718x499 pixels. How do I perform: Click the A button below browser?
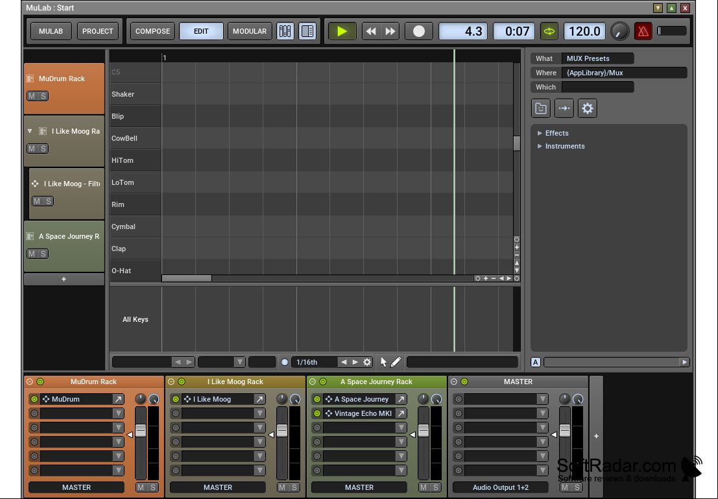point(536,362)
